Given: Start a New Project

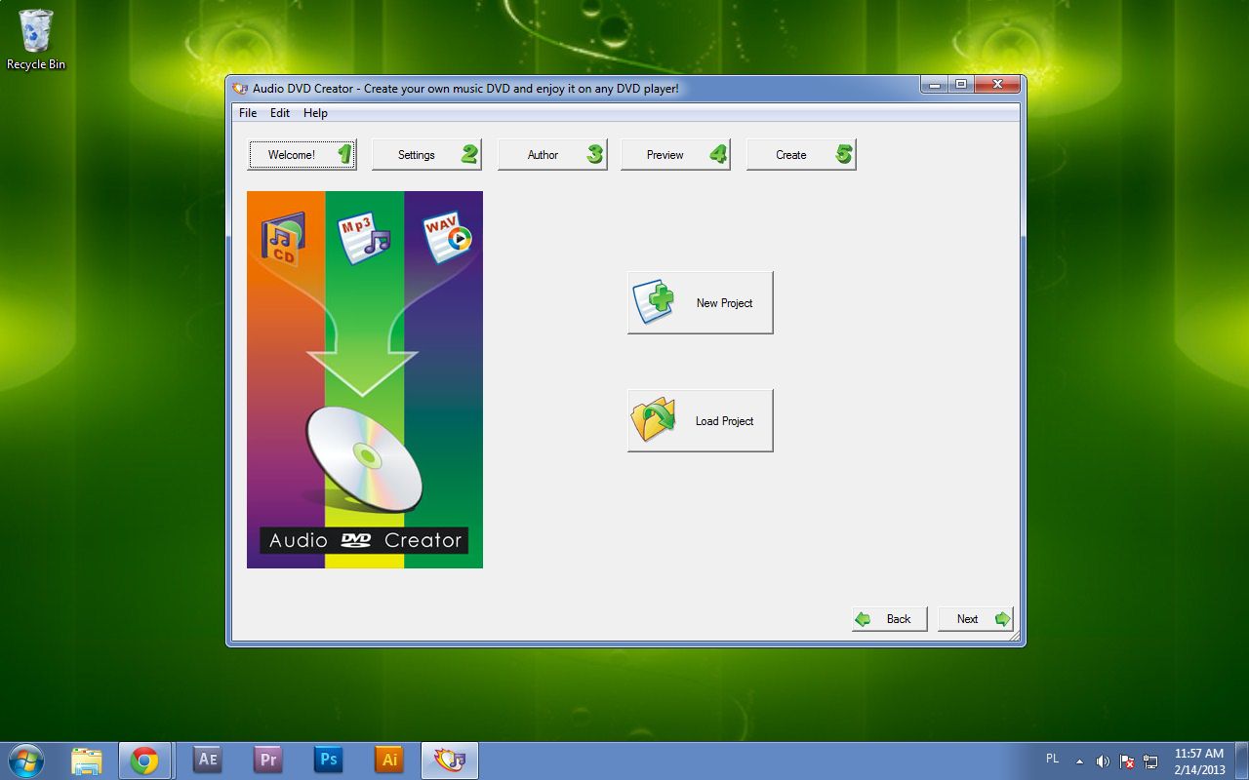Looking at the screenshot, I should point(700,302).
